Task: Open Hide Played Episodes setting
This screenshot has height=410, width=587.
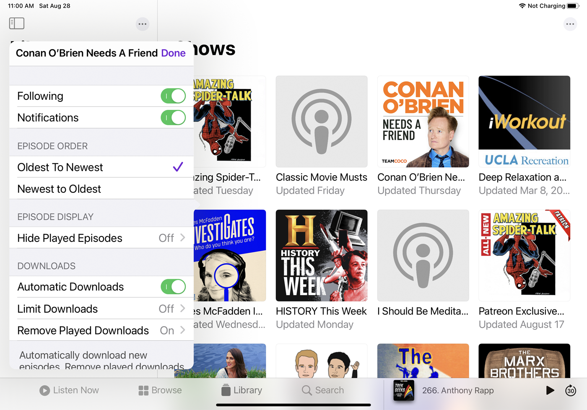Action: [101, 238]
